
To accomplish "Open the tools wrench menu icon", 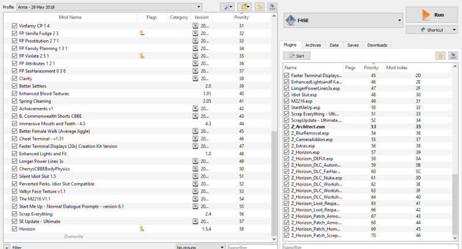I will pyautogui.click(x=227, y=7).
